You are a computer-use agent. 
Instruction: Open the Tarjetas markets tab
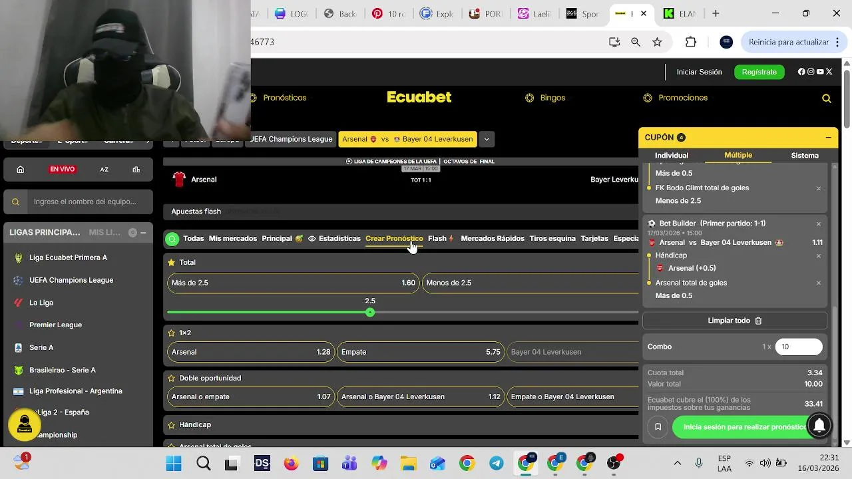[x=594, y=238]
